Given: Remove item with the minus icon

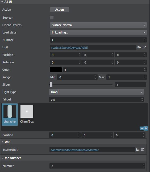Looking at the screenshot, I should point(142,128).
